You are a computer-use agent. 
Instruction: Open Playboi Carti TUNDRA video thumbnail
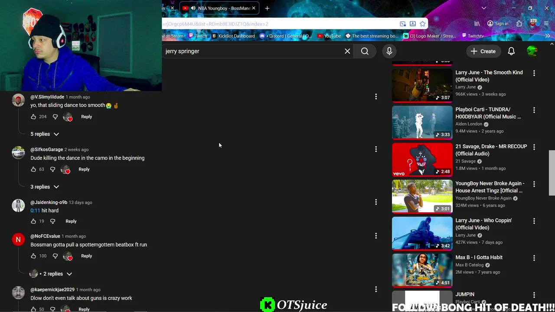422,122
